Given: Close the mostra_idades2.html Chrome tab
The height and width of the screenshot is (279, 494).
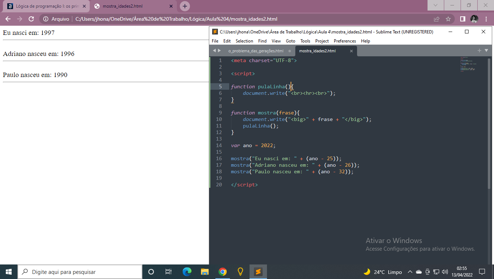Looking at the screenshot, I should pos(171,6).
